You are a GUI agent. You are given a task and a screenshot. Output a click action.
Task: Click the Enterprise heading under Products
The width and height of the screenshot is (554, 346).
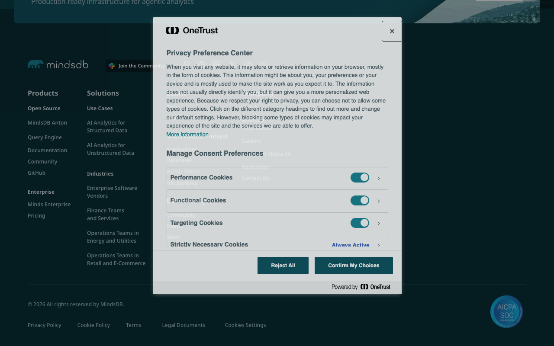tap(41, 192)
